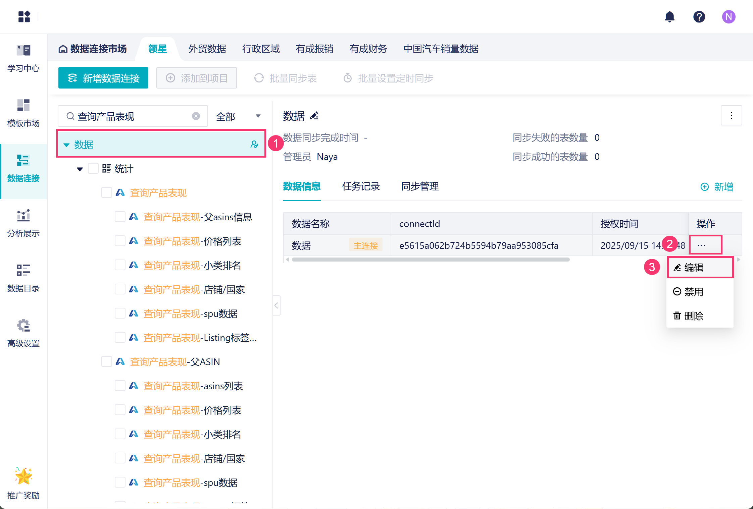Click the user permission icon on 数据 row

tap(254, 145)
